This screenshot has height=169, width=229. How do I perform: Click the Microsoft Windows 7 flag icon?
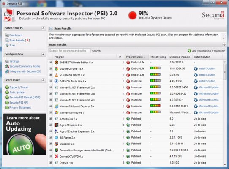click(56, 113)
